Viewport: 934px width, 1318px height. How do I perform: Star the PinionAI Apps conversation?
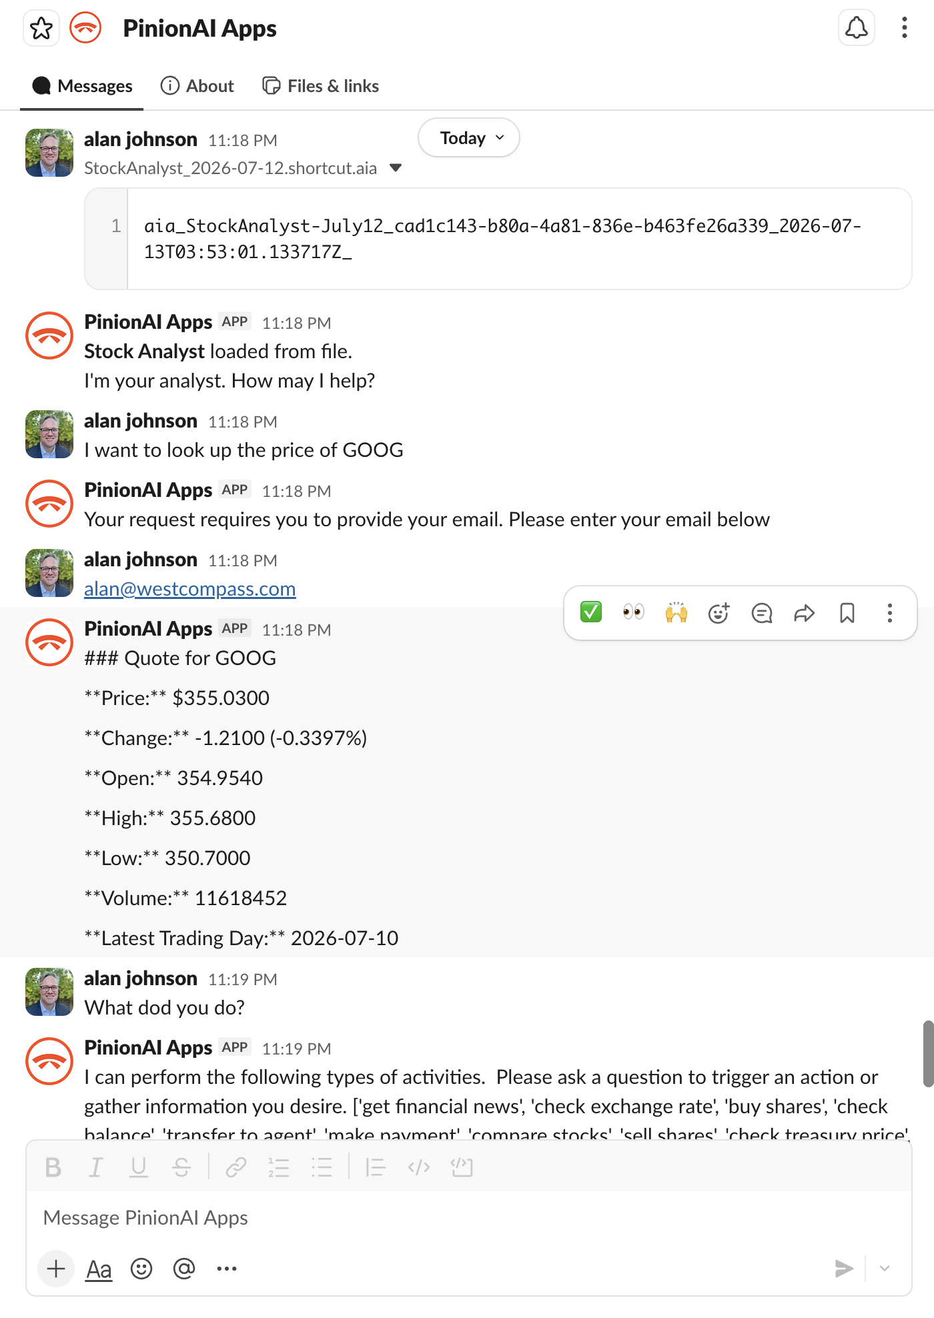coord(41,29)
